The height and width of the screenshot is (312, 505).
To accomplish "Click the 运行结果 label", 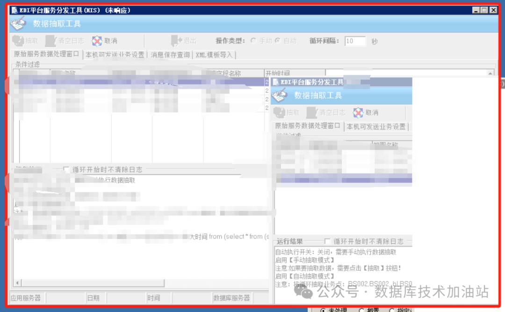I will pos(290,241).
